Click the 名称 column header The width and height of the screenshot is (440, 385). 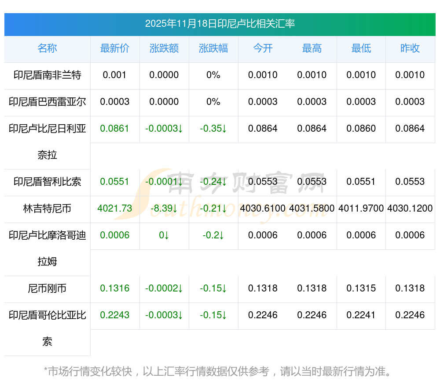pos(47,48)
